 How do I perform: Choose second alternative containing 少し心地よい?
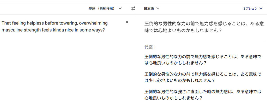pyautogui.click(x=203, y=77)
